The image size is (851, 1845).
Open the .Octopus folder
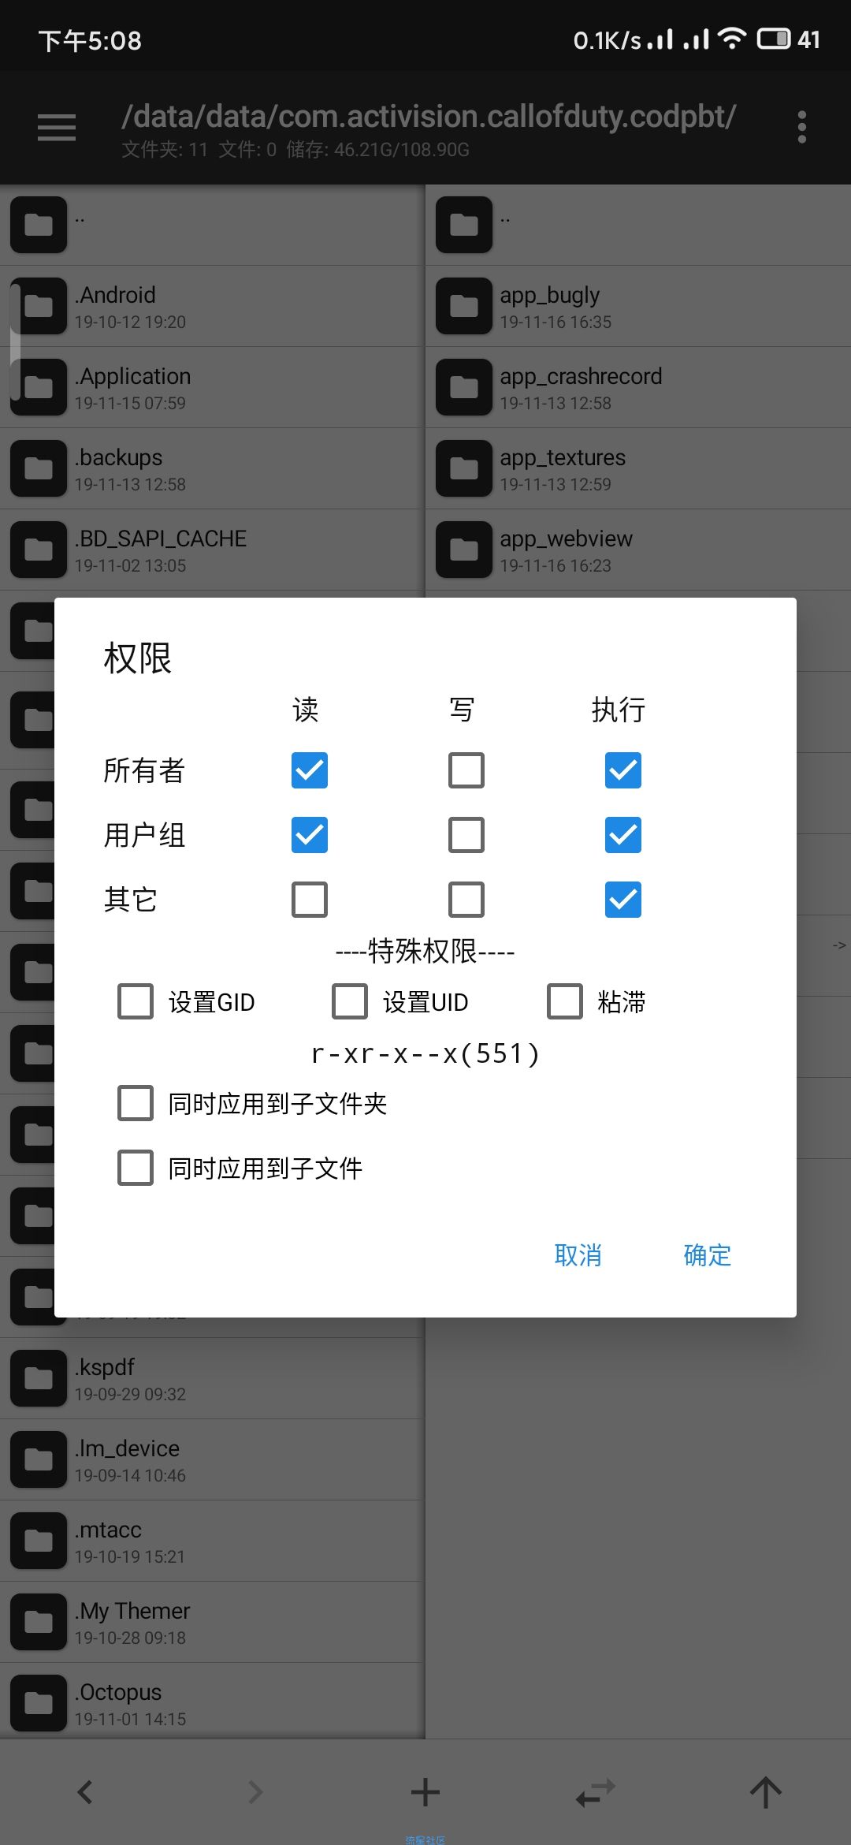tap(213, 1703)
